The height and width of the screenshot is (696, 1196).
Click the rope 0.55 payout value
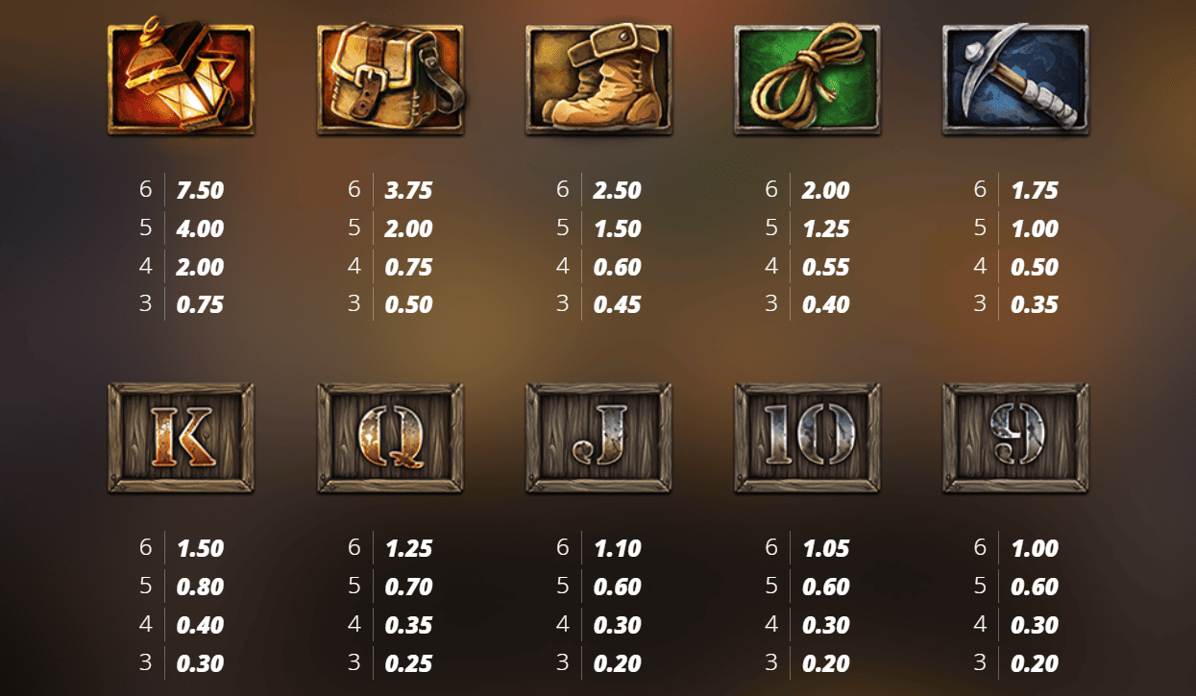pos(826,267)
